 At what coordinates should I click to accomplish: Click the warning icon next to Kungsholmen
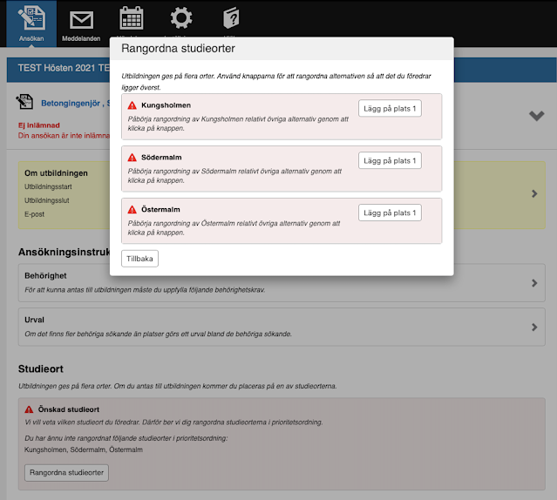pyautogui.click(x=132, y=105)
